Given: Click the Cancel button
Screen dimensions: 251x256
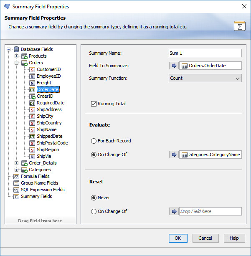Looking at the screenshot, I should tap(205, 238).
